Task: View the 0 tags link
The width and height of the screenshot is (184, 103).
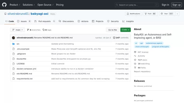Action: 47,30
